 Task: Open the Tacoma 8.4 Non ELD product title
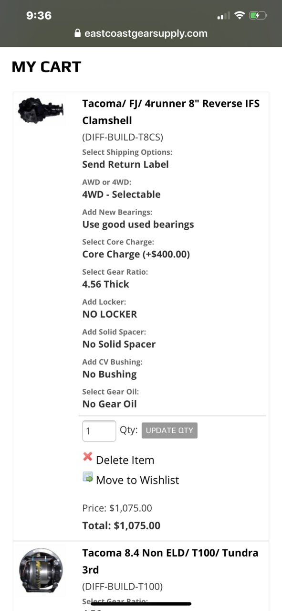pos(170,561)
